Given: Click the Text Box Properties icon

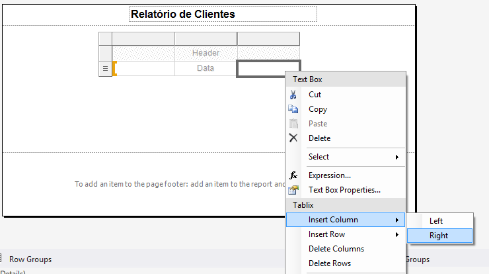Looking at the screenshot, I should [x=293, y=190].
